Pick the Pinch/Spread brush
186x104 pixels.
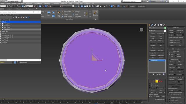click(67, 17)
